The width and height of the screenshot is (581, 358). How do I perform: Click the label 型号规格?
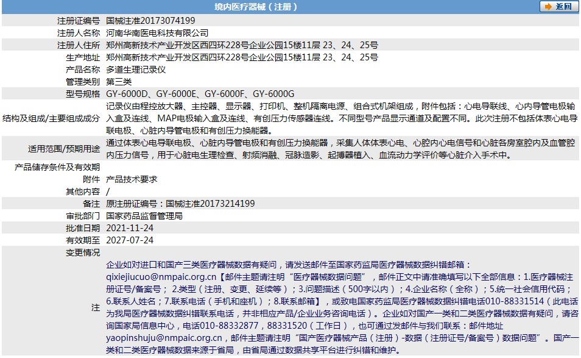click(x=83, y=95)
